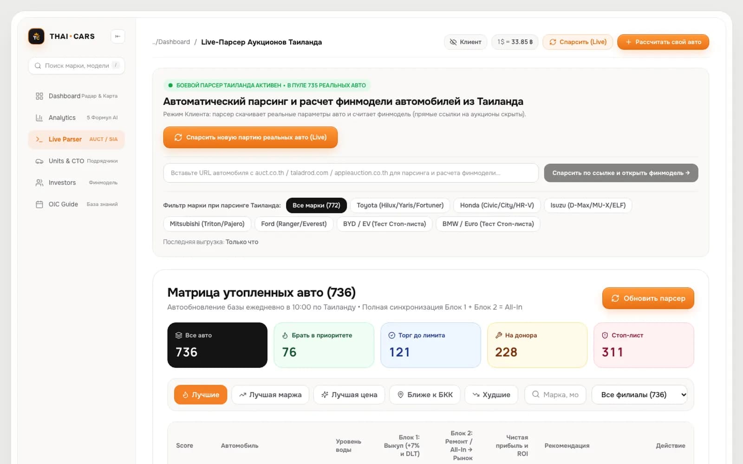Click the check-circle icon on Торг до лимита
743x464 pixels.
[392, 335]
